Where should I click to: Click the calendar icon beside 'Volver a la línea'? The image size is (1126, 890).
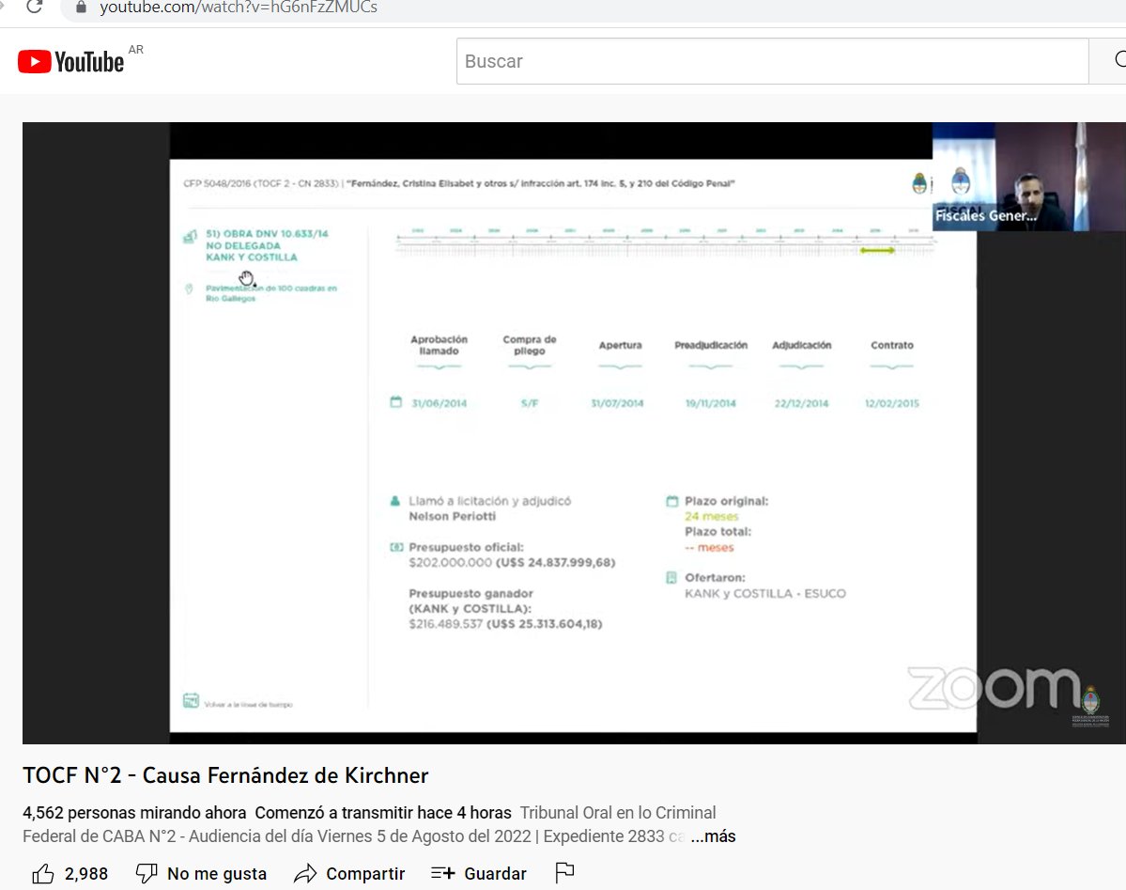pyautogui.click(x=191, y=700)
